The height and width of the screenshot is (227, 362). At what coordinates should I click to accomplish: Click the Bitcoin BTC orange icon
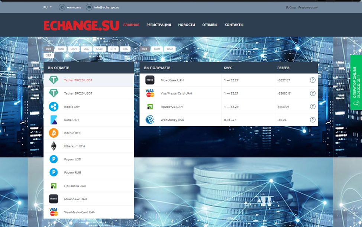(54, 133)
